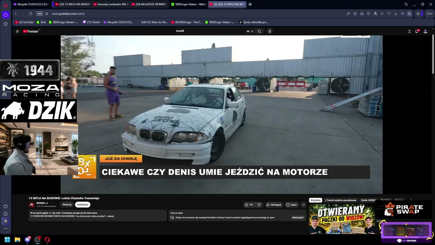Image resolution: width=435 pixels, height=245 pixels.
Task: Open the NEEXcsgo Stream bookmark
Action: 64,22
